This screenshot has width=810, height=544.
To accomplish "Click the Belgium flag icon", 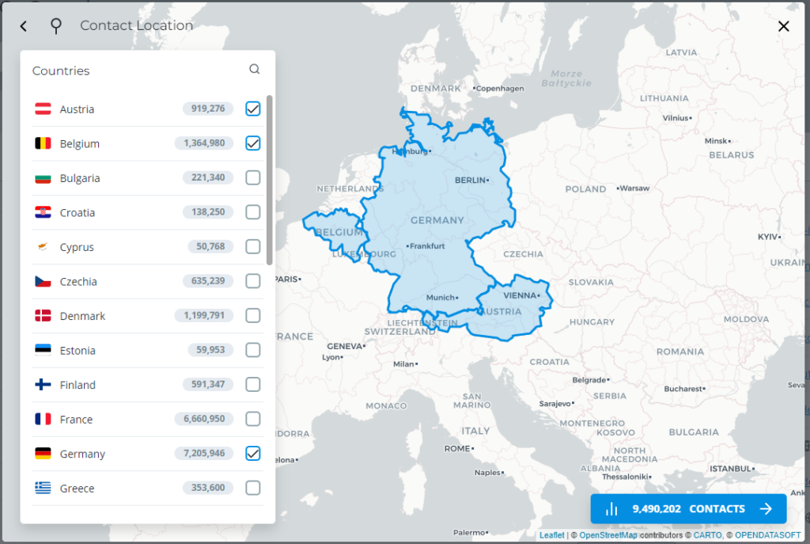I will click(x=41, y=143).
